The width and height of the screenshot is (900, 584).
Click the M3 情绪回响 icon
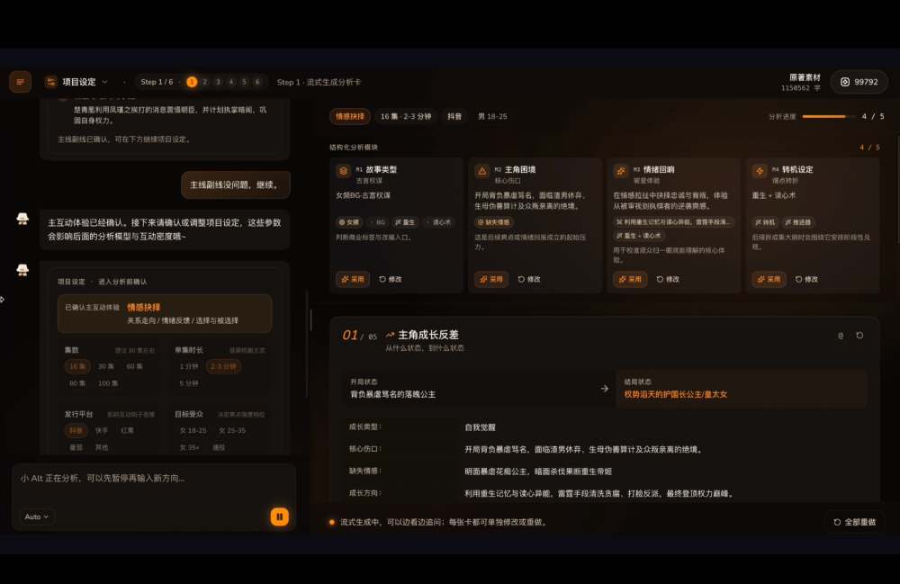(x=621, y=171)
